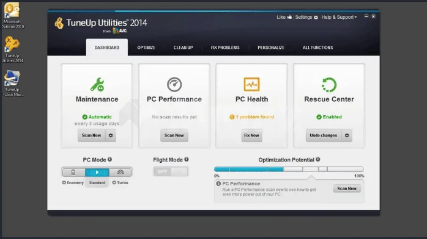Viewport: 427px width, 239px height.
Task: Click Undo changes in Rescue Center
Action: [x=324, y=135]
